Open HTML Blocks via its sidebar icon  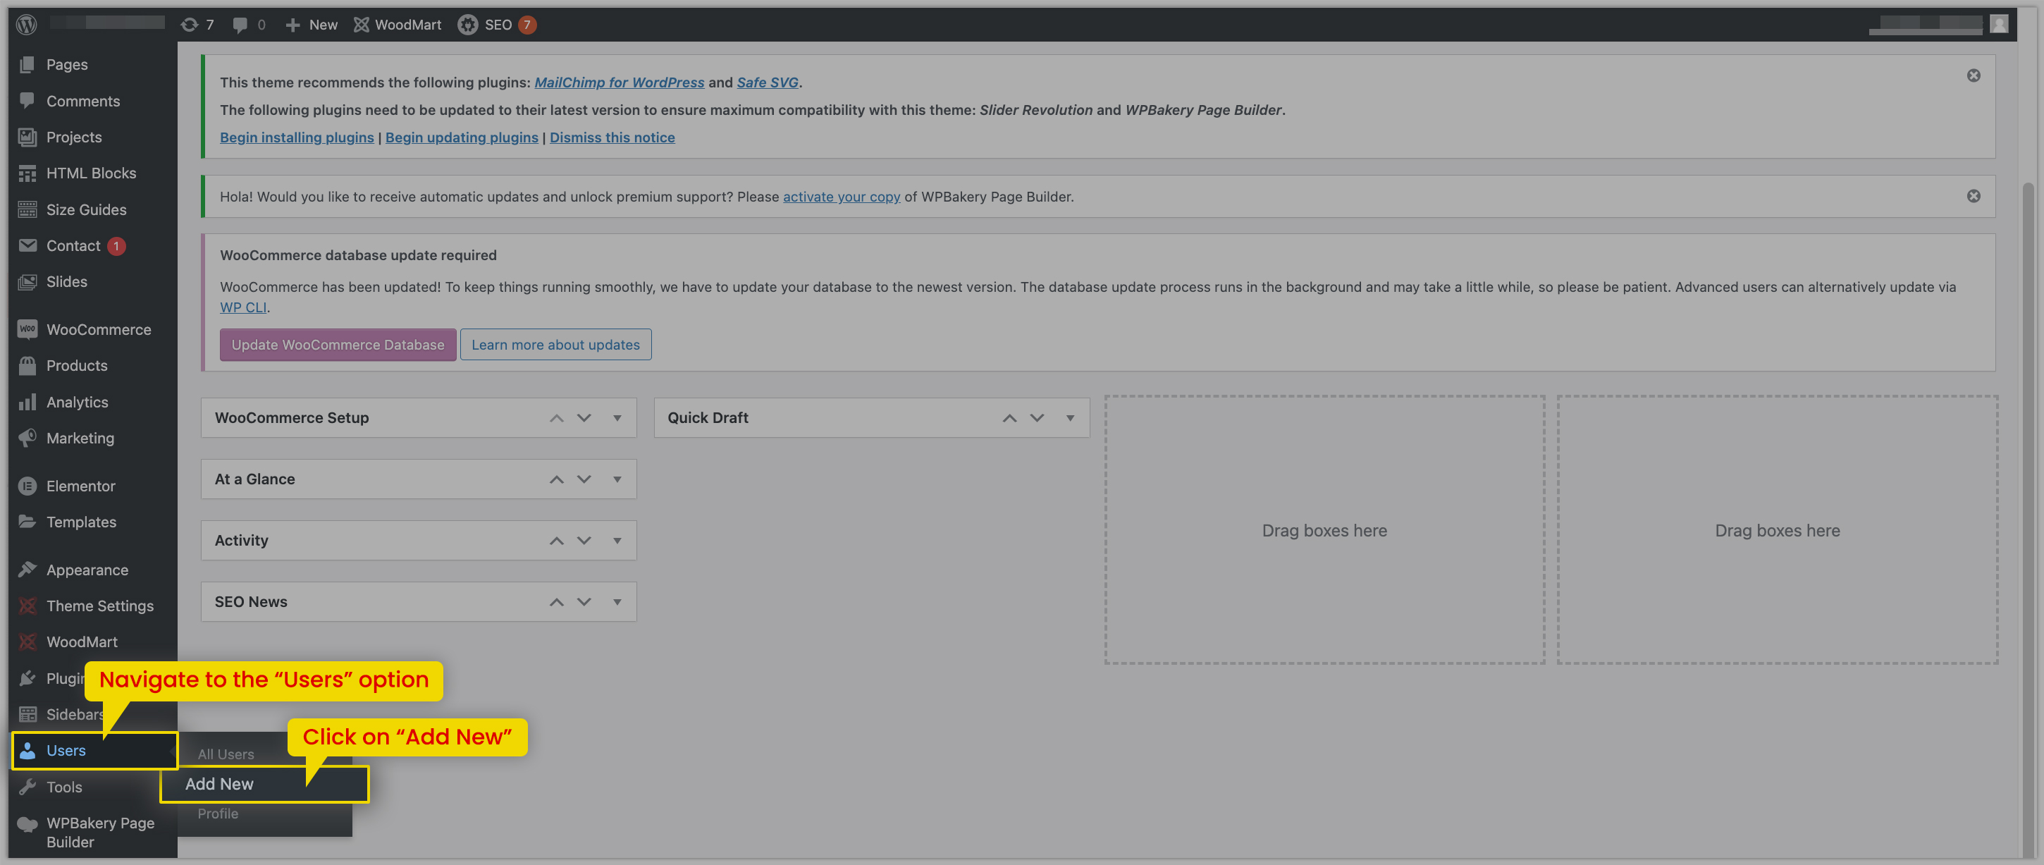27,173
